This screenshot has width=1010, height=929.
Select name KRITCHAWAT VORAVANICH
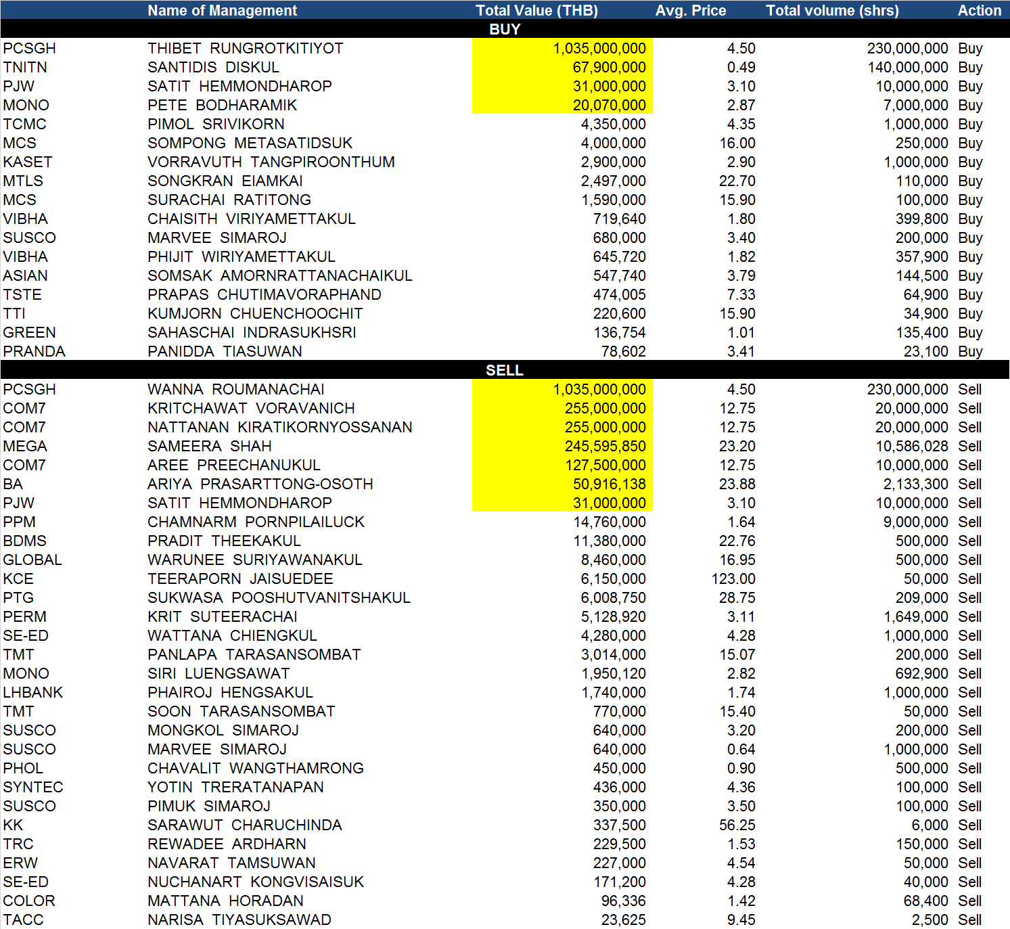[251, 408]
